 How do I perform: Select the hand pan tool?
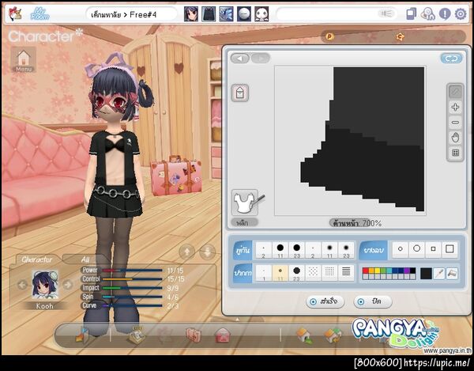coord(455,138)
